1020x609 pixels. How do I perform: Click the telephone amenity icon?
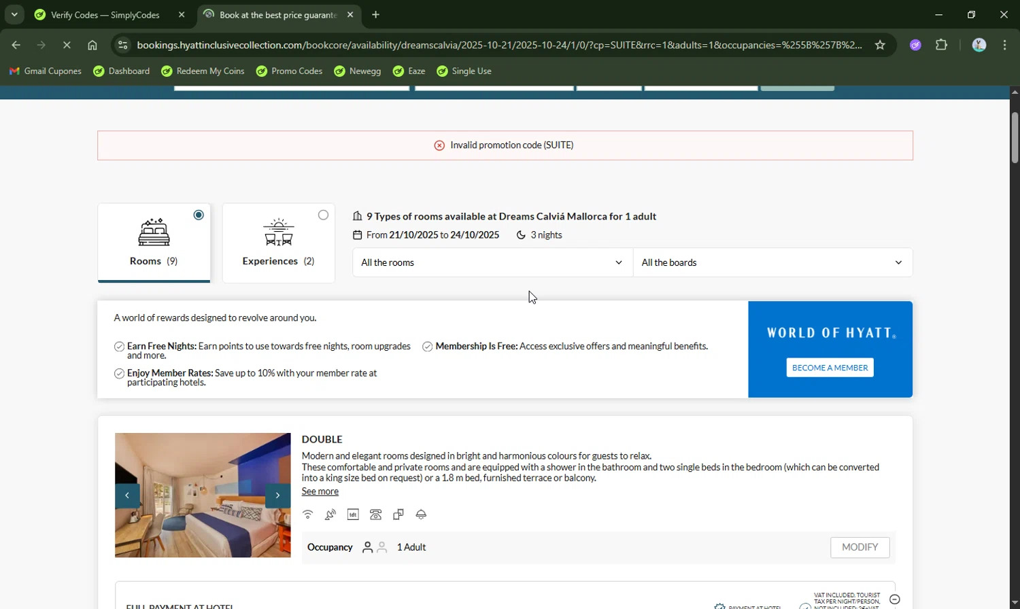(x=375, y=515)
